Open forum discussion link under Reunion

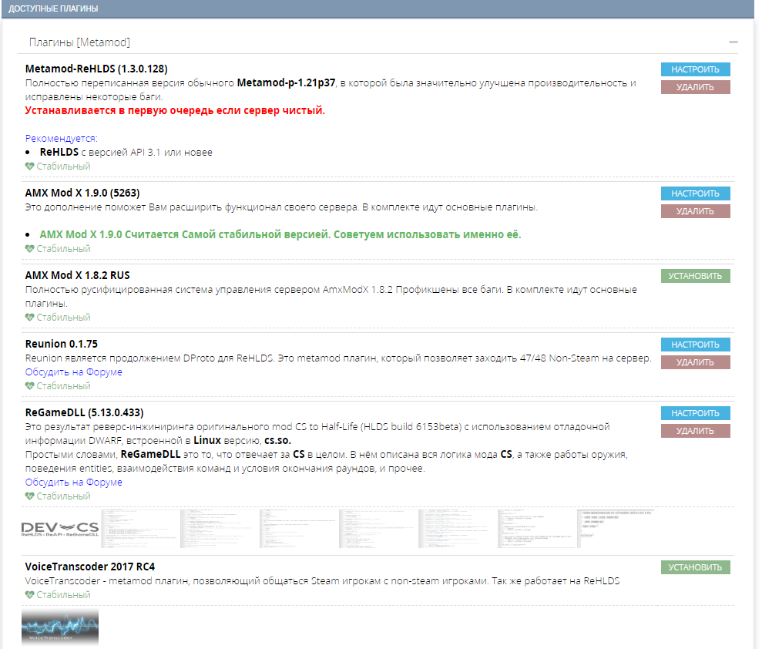click(x=73, y=372)
